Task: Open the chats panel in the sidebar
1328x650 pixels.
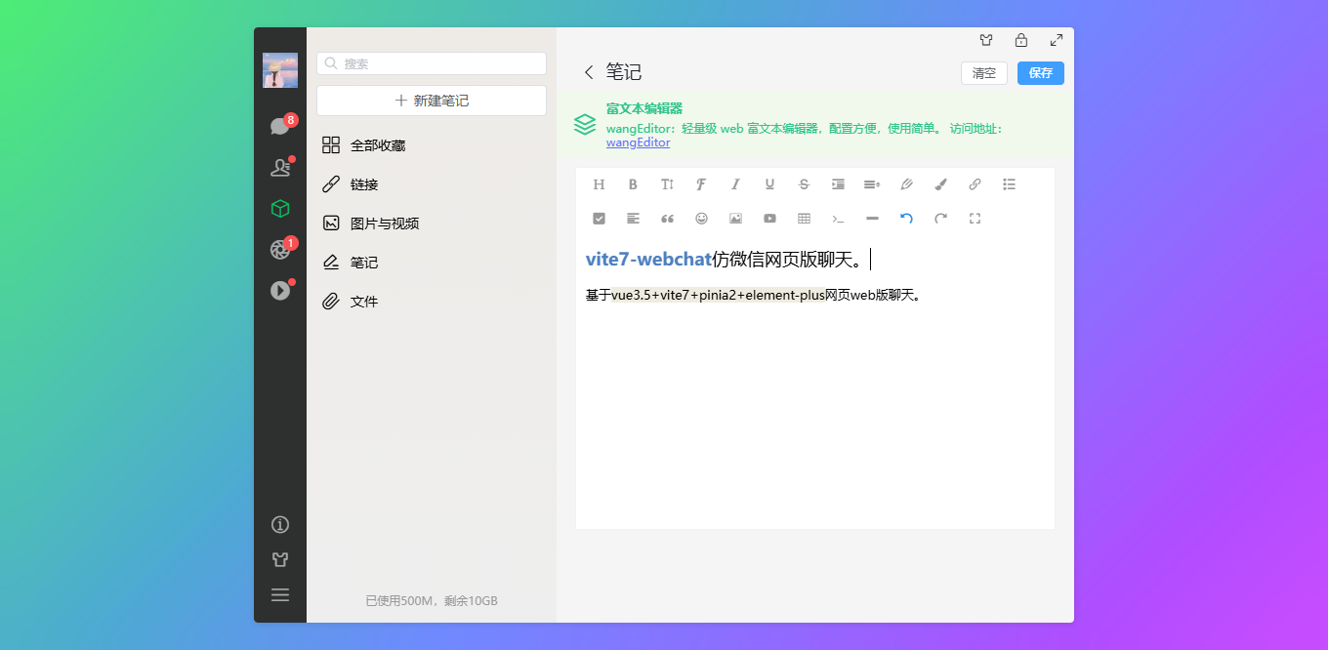Action: (x=280, y=125)
